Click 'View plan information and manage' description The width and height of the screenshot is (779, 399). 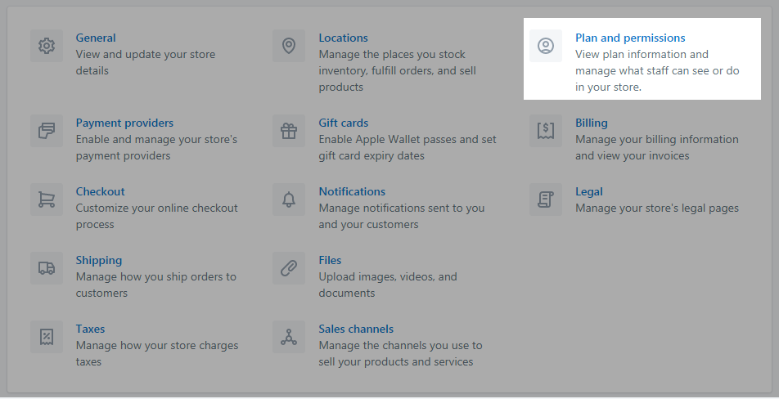click(x=657, y=70)
